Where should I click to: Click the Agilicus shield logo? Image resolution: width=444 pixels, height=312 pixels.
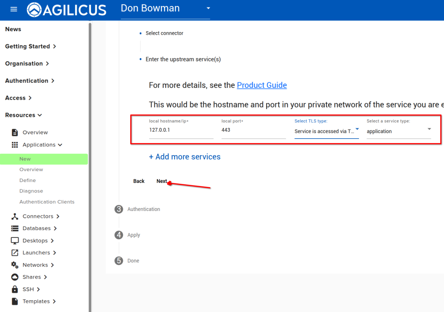pos(34,10)
